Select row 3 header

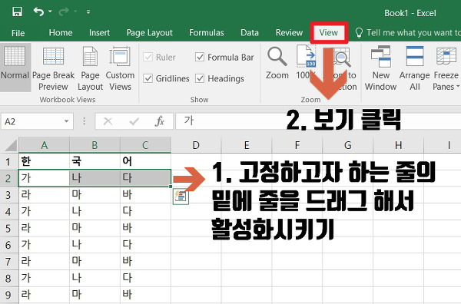pyautogui.click(x=8, y=195)
